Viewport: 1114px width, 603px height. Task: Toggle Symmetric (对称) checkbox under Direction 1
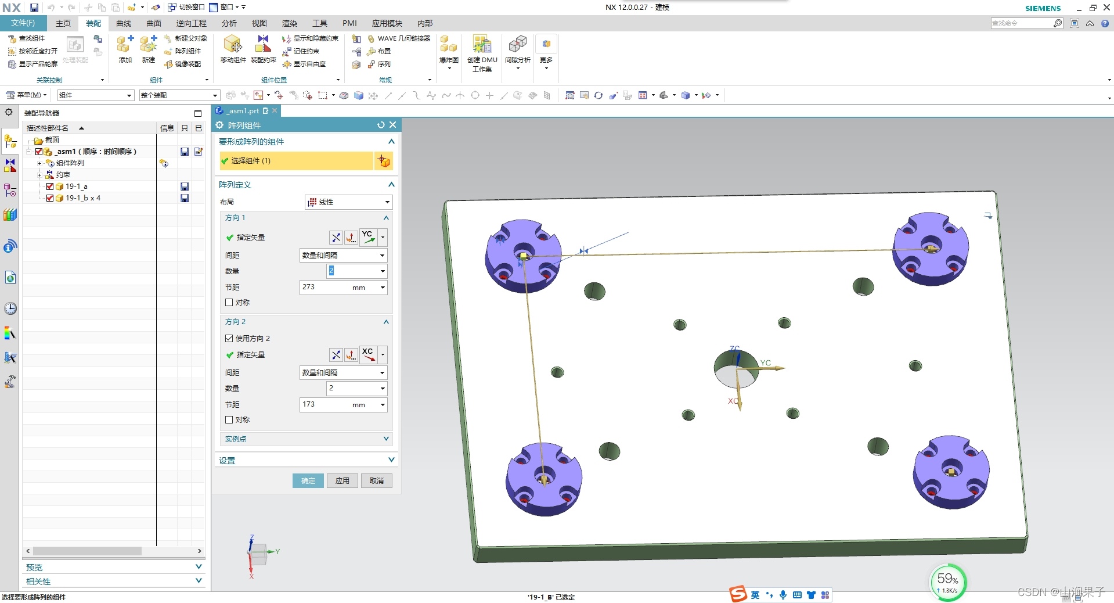pyautogui.click(x=229, y=302)
